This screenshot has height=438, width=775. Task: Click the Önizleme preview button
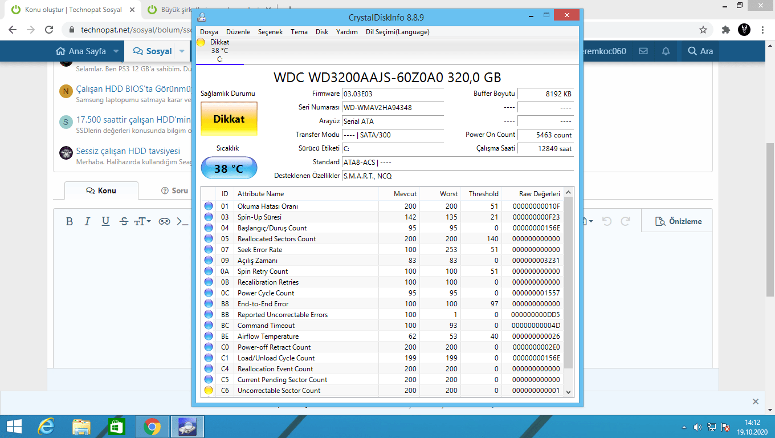678,221
